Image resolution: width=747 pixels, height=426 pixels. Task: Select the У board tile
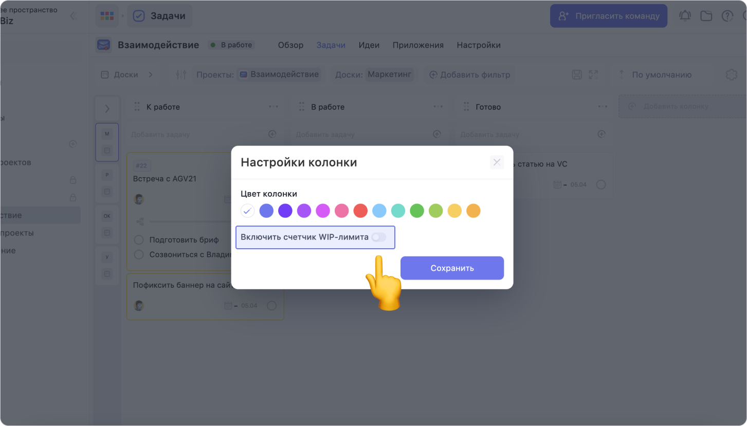click(107, 266)
